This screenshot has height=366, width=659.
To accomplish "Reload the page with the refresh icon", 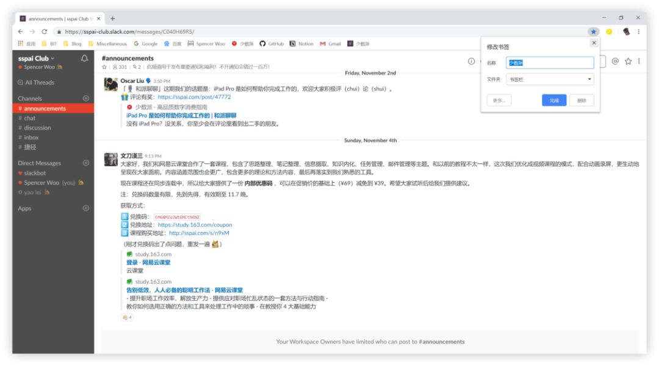I will (x=44, y=32).
